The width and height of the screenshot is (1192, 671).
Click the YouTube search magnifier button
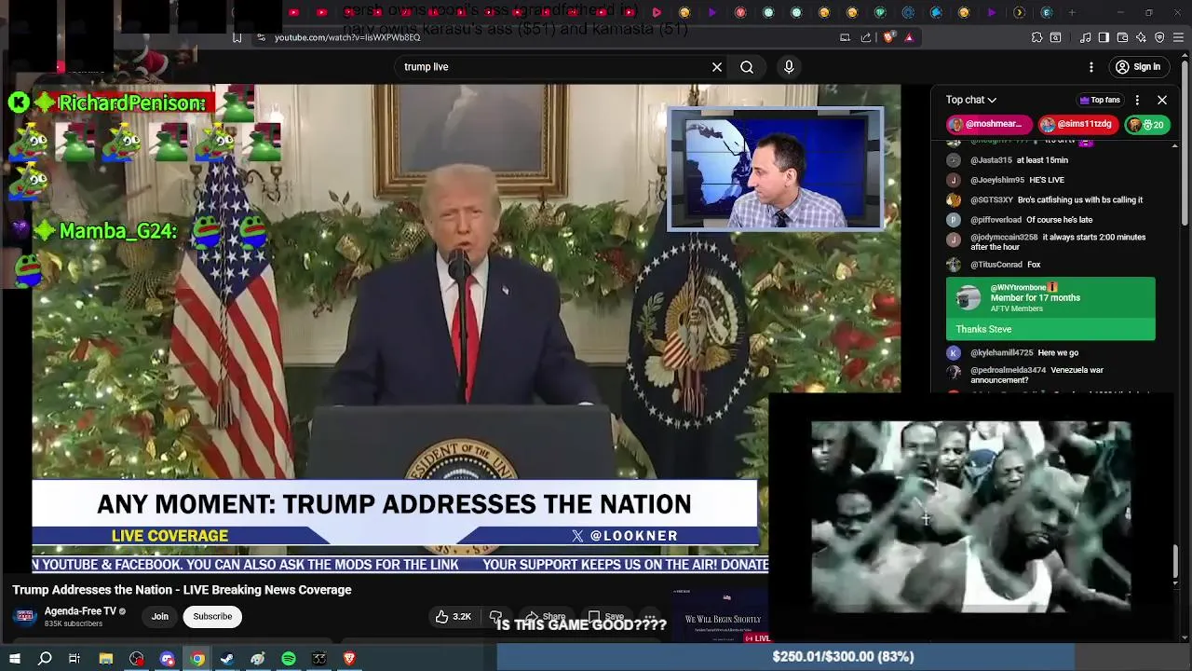(x=747, y=67)
